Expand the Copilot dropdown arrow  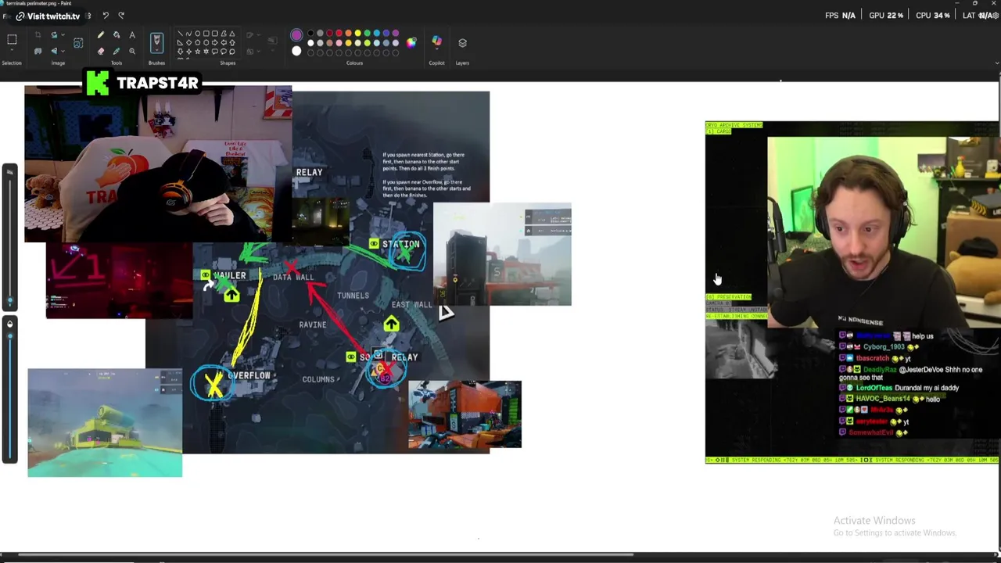pyautogui.click(x=436, y=48)
